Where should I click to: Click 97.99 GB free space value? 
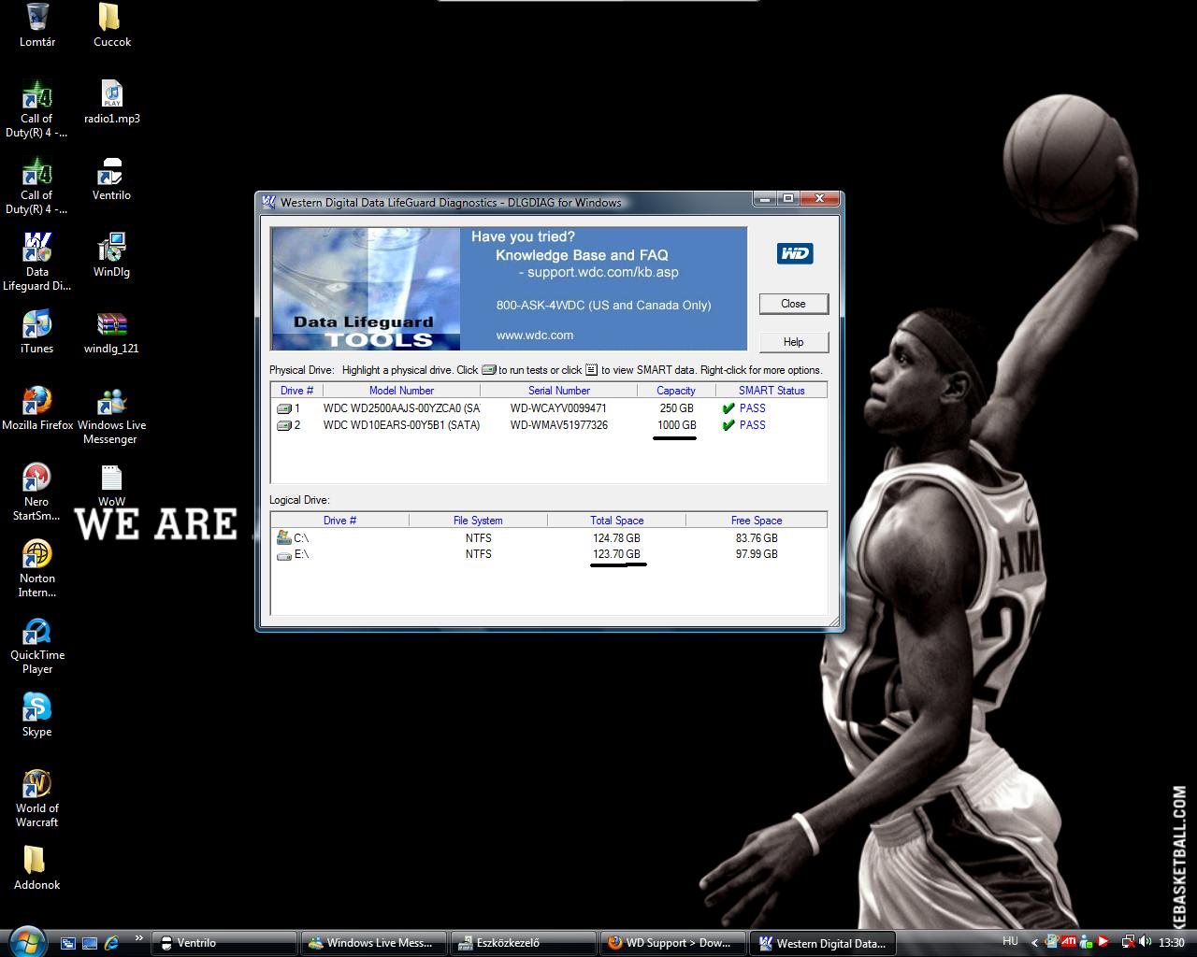click(757, 554)
